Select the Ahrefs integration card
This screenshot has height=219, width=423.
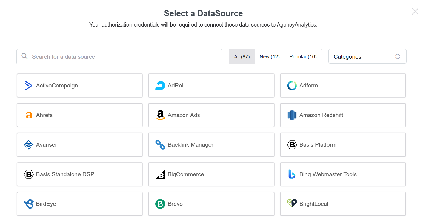coord(80,115)
